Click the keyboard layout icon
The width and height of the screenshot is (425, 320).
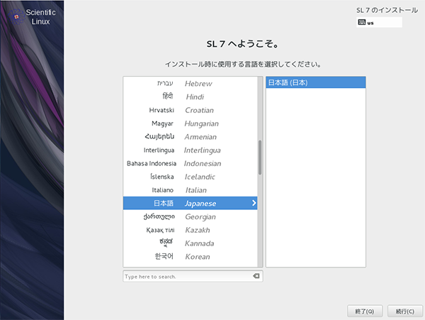coord(361,22)
